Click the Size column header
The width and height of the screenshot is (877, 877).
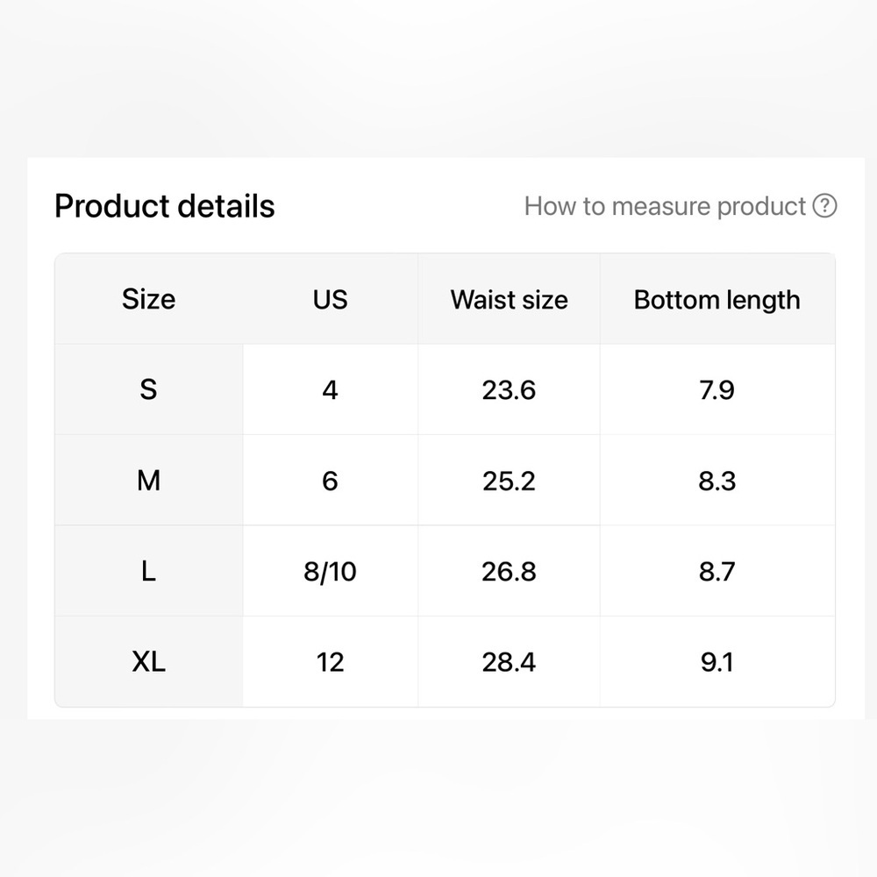click(149, 299)
